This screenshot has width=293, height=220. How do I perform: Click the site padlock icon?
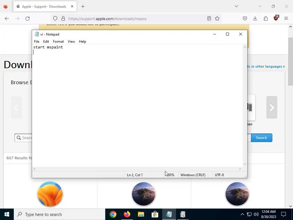[x=63, y=19]
